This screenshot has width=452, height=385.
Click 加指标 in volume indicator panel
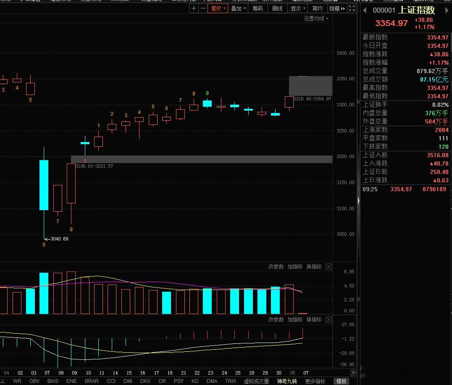(x=295, y=266)
